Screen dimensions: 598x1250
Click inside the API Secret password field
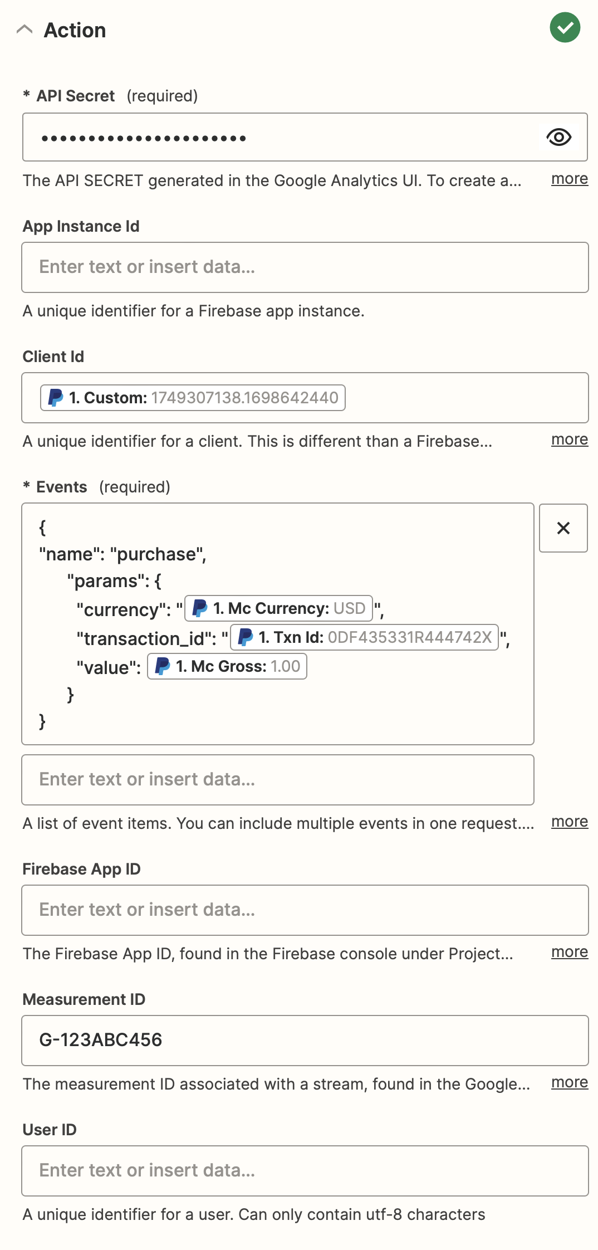[278, 138]
